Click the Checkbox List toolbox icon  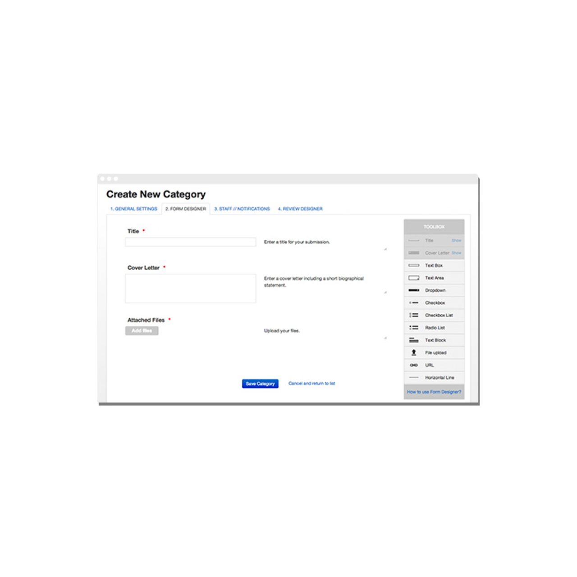tap(413, 315)
